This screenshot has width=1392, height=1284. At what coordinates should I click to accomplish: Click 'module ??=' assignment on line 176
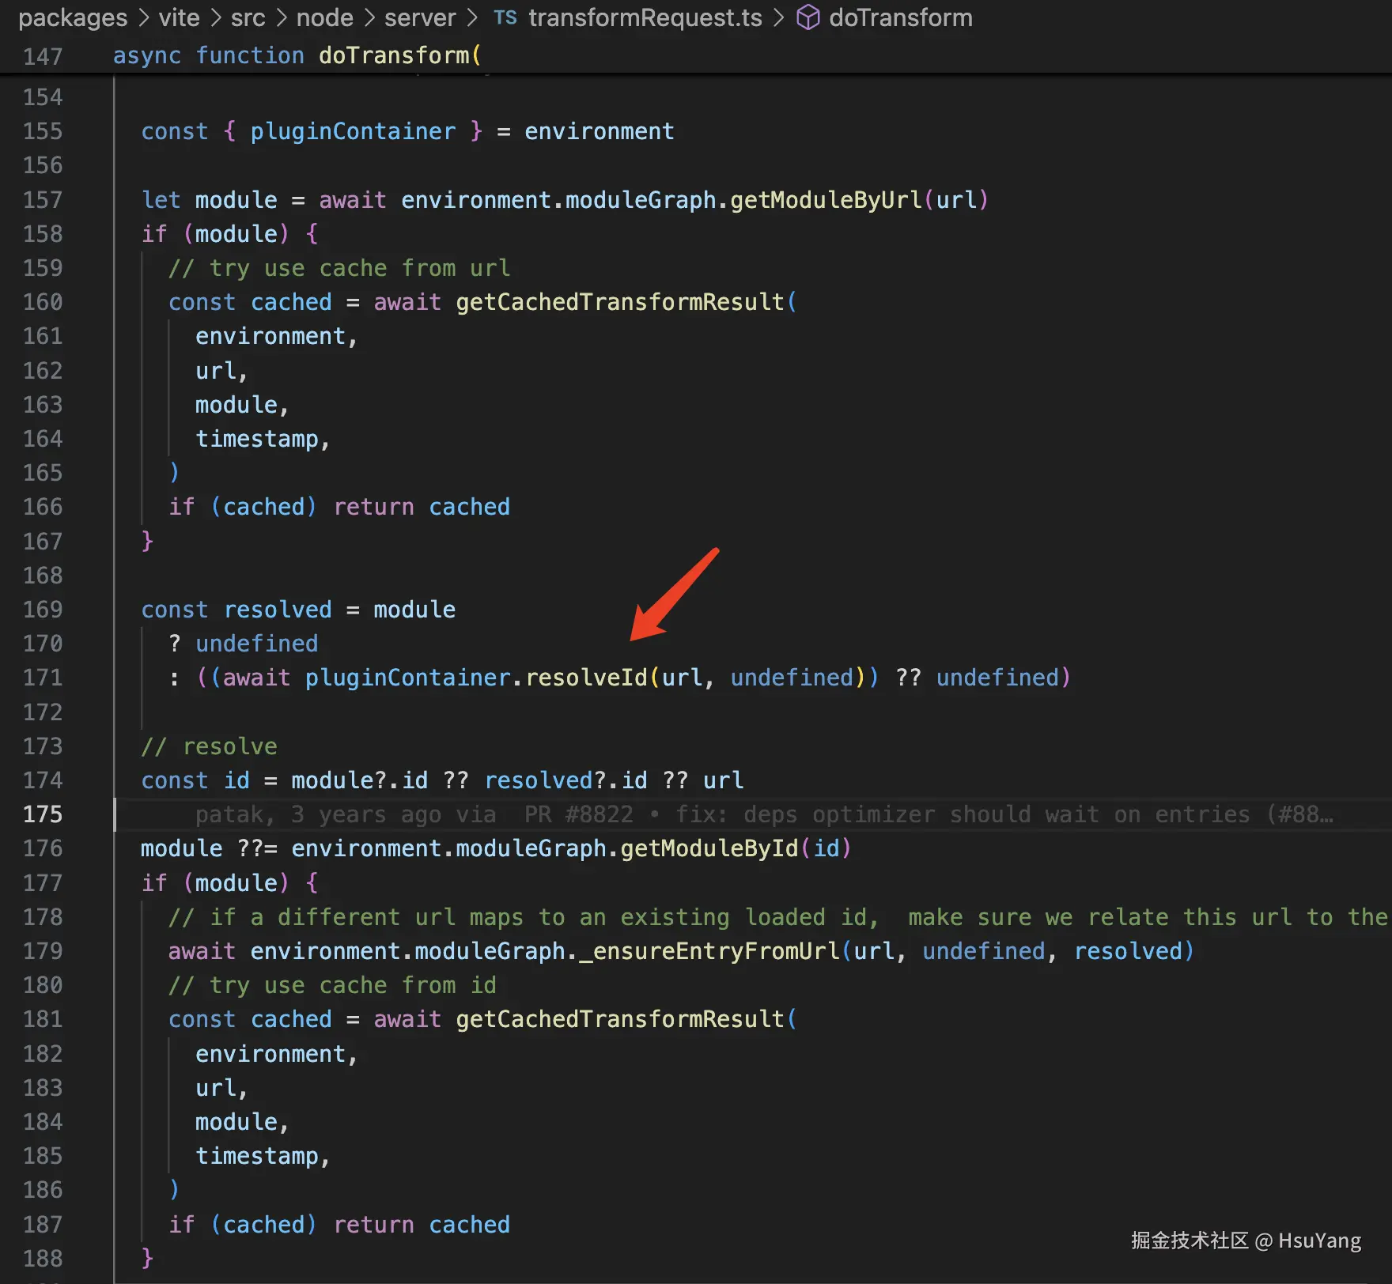[209, 848]
